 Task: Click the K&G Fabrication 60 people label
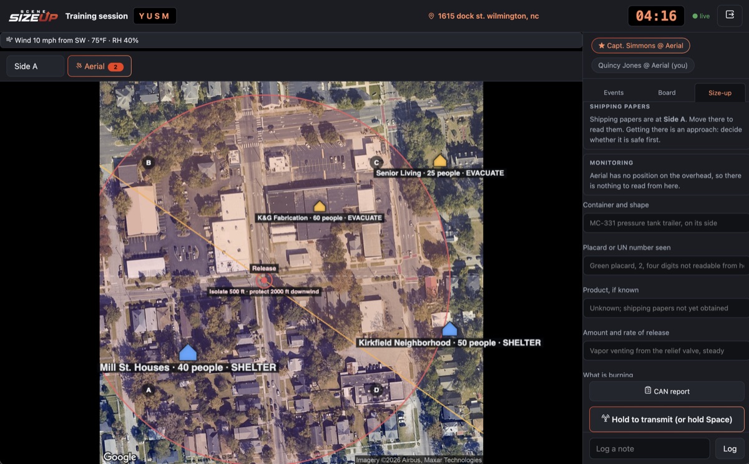[x=320, y=218]
